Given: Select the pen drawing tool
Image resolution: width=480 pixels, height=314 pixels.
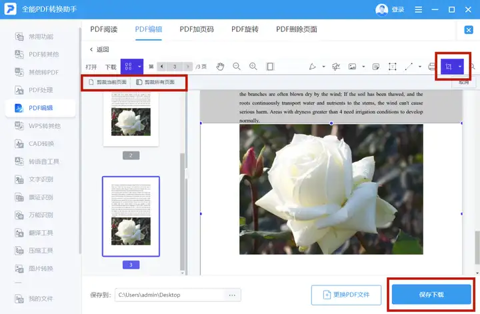Looking at the screenshot, I should coord(312,67).
